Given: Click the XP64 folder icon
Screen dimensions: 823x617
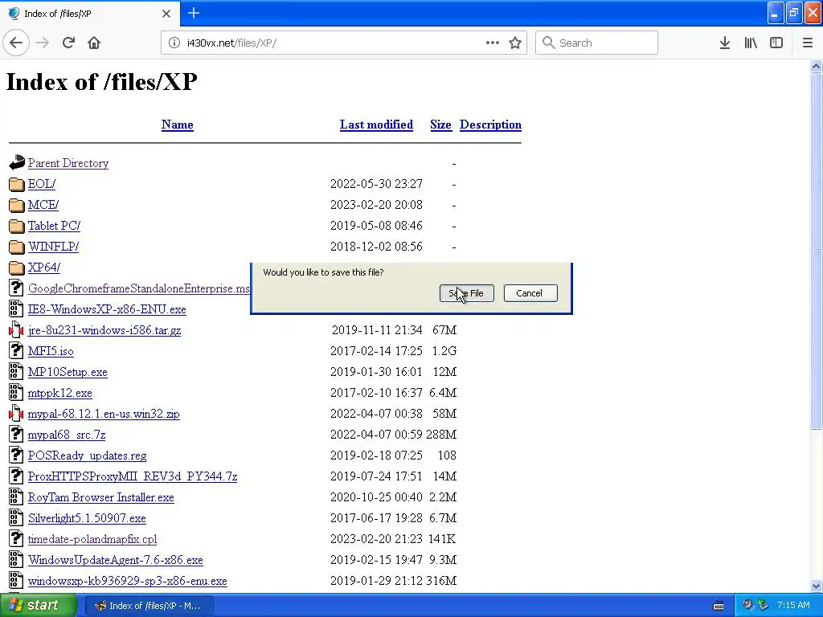Looking at the screenshot, I should point(17,268).
